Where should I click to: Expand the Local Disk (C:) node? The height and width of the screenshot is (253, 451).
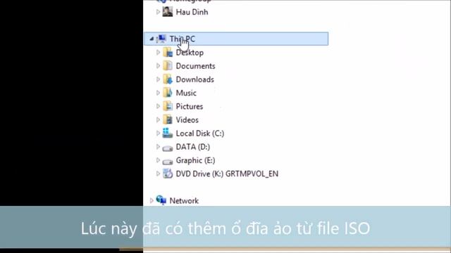coord(158,133)
